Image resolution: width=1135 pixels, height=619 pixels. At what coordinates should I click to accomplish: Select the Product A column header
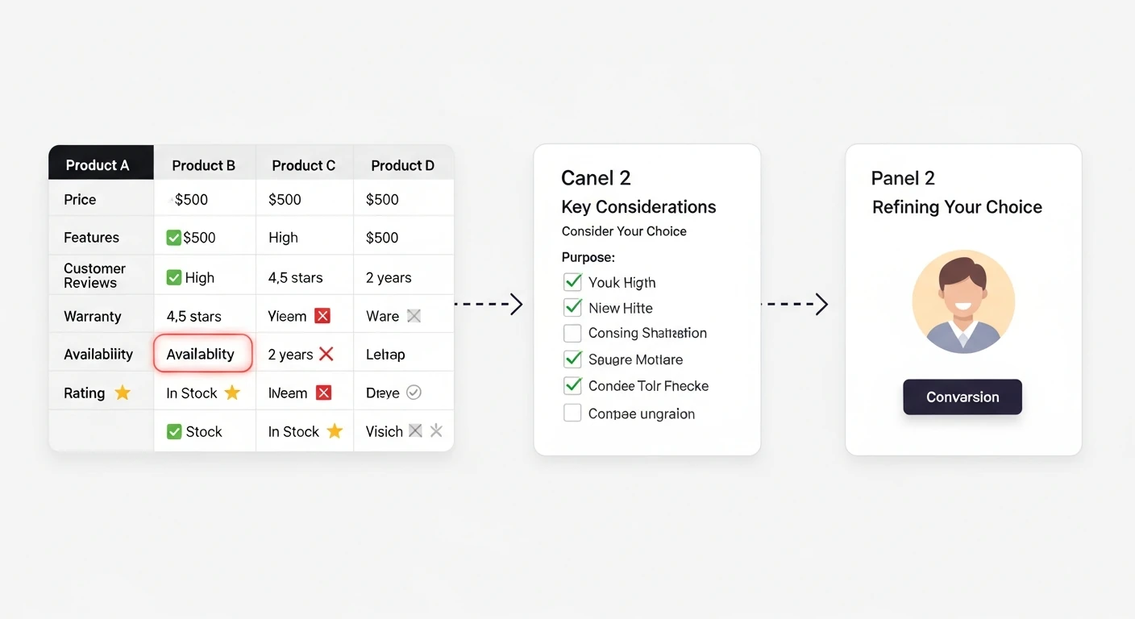[x=101, y=163]
